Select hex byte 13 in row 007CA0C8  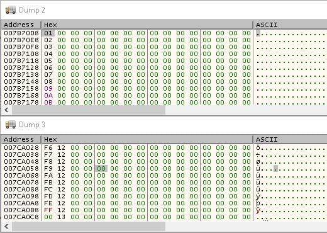coord(62,217)
